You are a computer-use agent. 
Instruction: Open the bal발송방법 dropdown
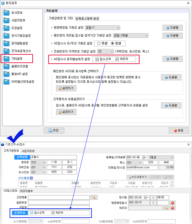(x=122, y=221)
